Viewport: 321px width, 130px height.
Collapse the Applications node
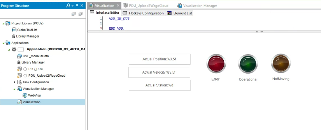coord(3,43)
